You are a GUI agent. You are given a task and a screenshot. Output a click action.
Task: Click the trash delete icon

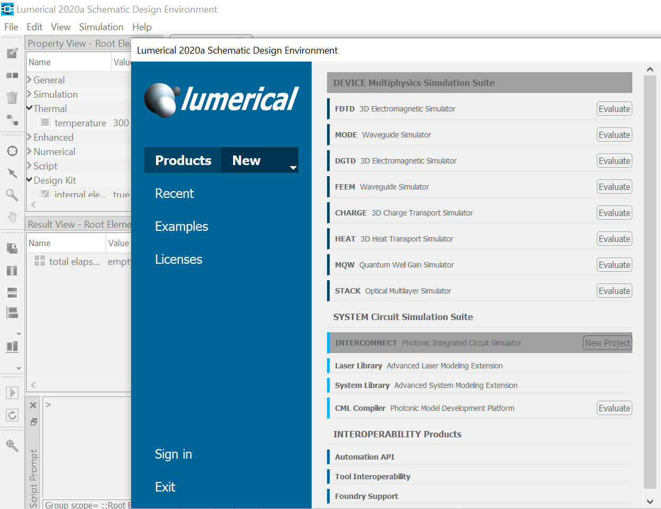(12, 98)
